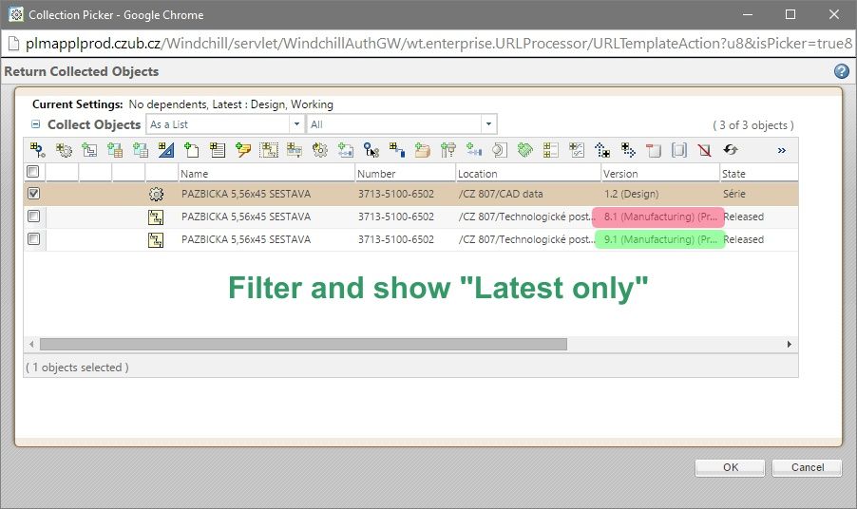Open the "As a List" view dropdown
Screen dimensions: 857x509
click(296, 124)
